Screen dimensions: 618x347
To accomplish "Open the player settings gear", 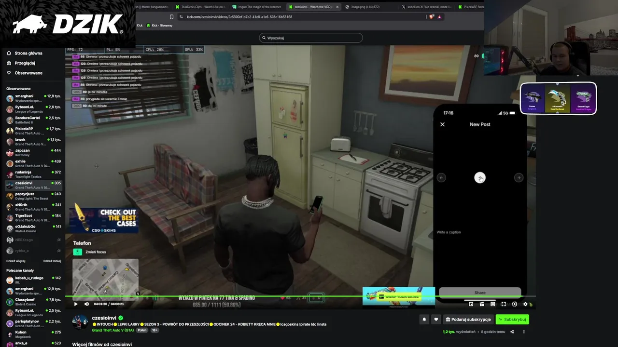I will coord(525,304).
